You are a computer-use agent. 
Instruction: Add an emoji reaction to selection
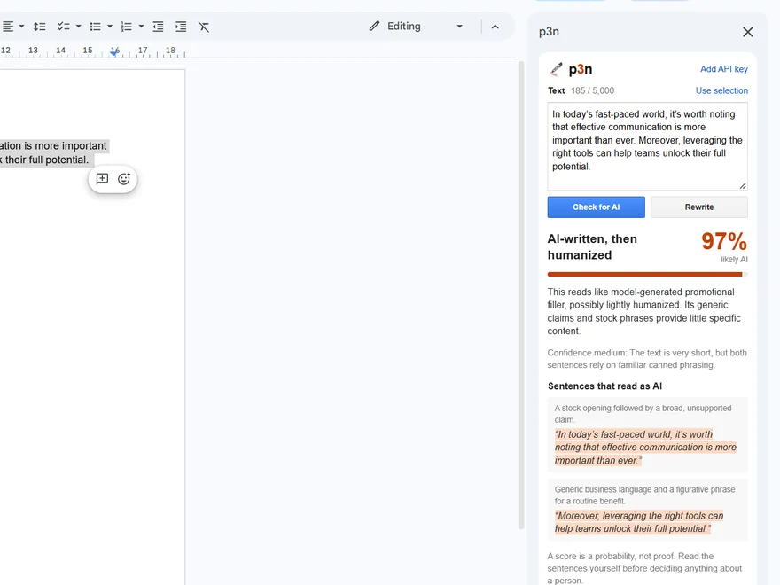124,178
